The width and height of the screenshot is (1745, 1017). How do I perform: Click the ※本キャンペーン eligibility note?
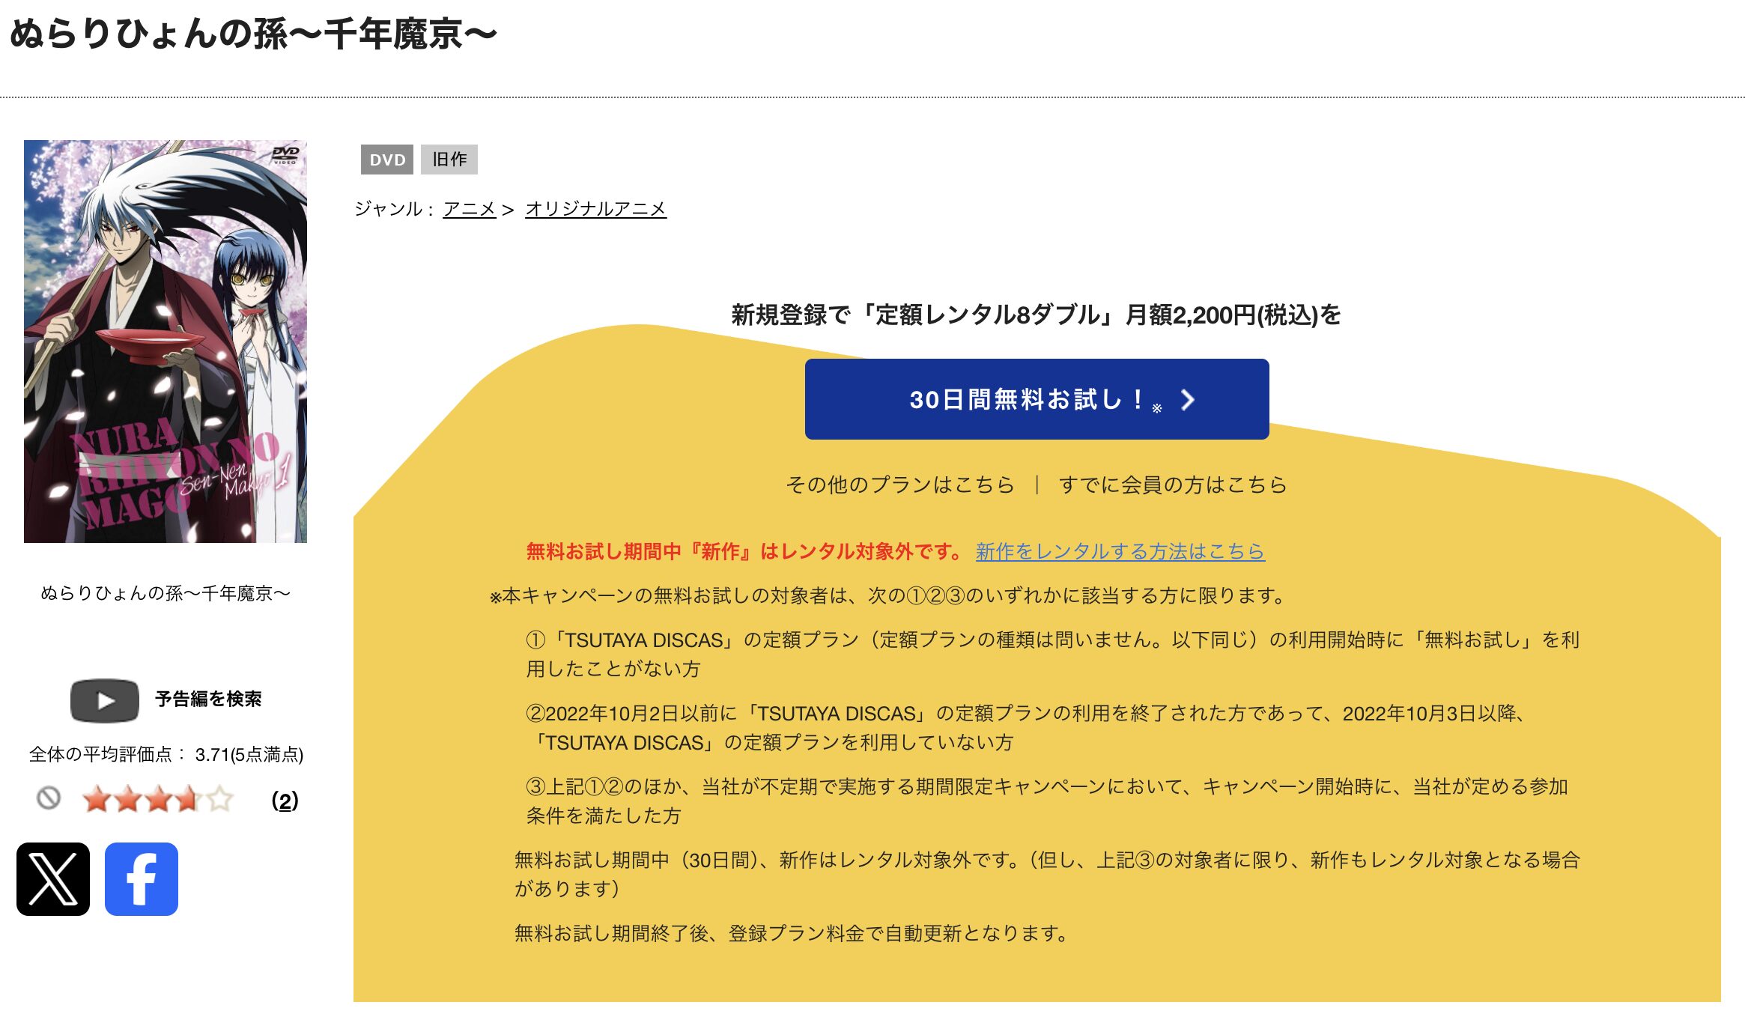(888, 595)
